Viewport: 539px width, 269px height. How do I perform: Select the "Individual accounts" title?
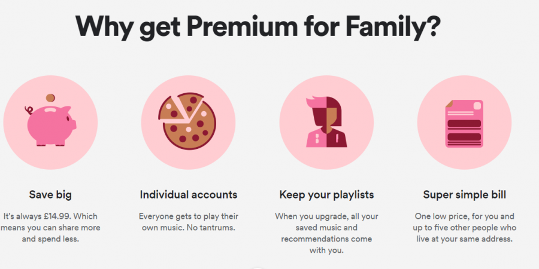[x=189, y=194]
